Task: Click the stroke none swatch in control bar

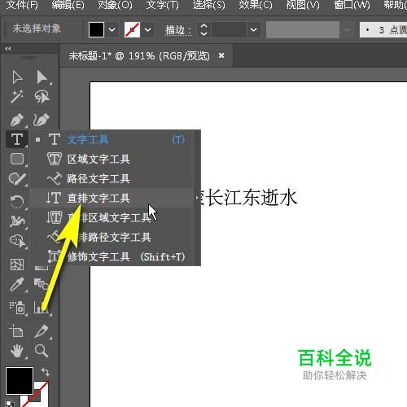Action: (x=132, y=29)
